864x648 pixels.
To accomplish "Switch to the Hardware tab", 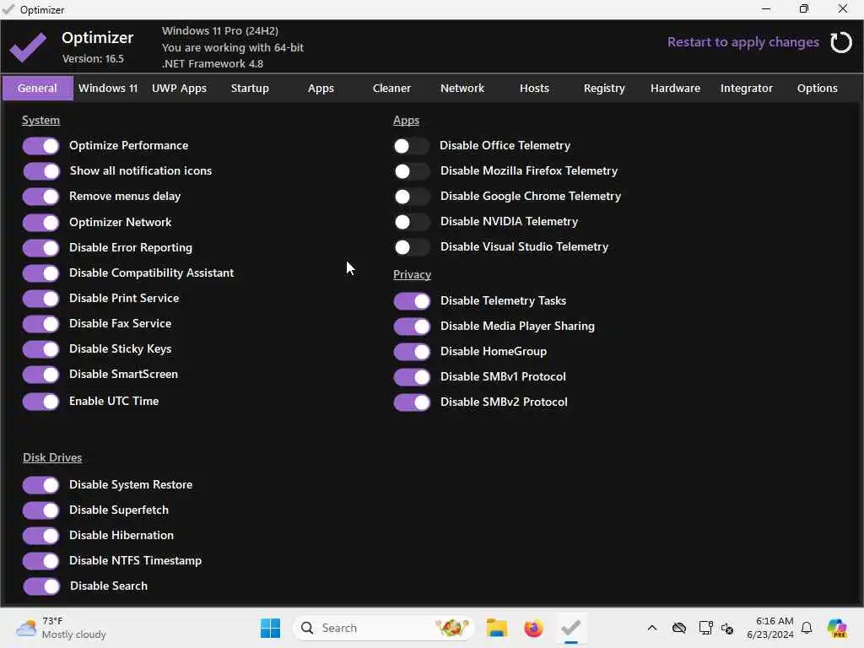I will point(675,88).
